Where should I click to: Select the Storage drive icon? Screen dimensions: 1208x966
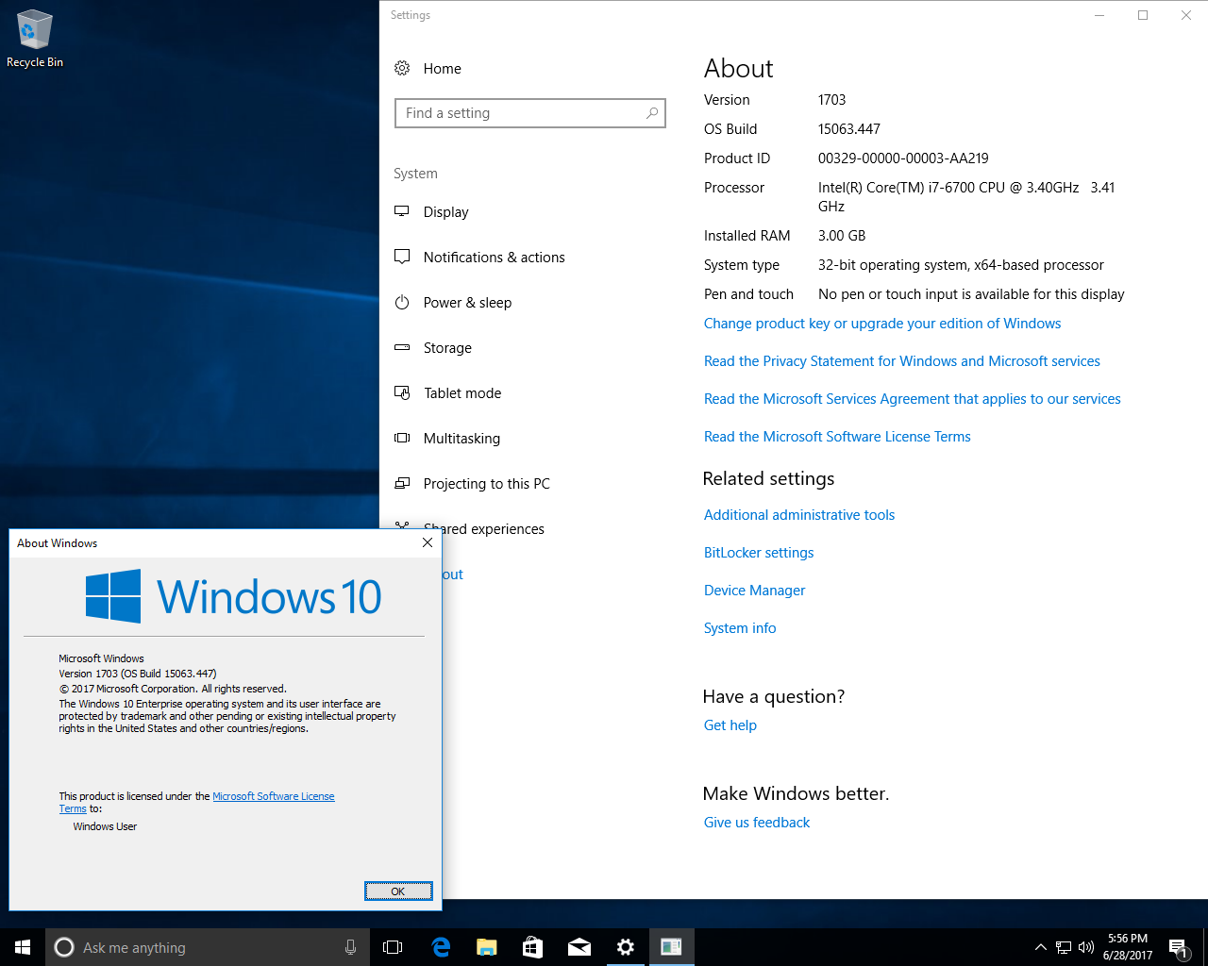402,347
